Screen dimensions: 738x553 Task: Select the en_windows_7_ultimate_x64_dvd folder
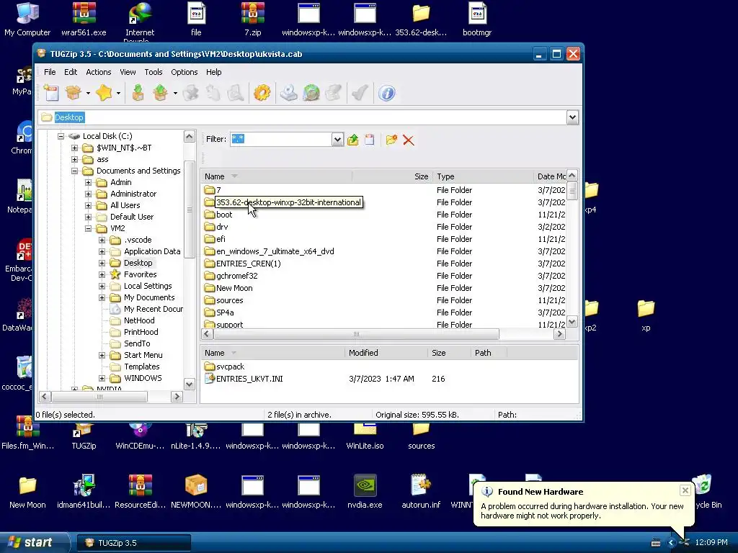click(275, 251)
